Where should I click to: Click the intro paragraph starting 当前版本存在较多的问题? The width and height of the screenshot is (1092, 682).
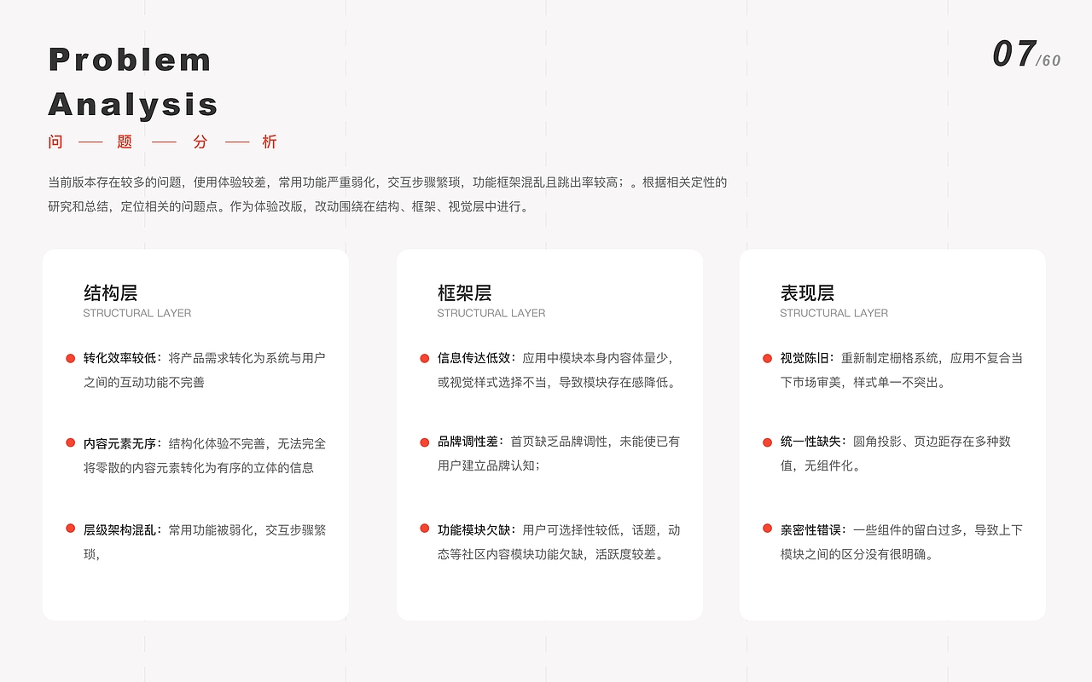pyautogui.click(x=387, y=194)
